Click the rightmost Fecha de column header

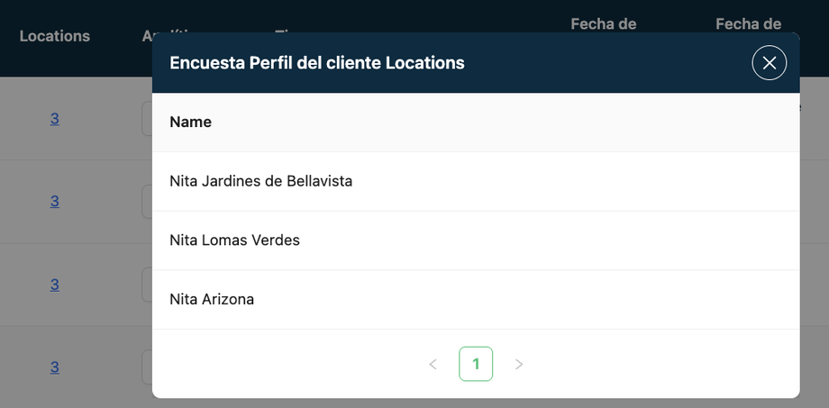click(x=748, y=23)
